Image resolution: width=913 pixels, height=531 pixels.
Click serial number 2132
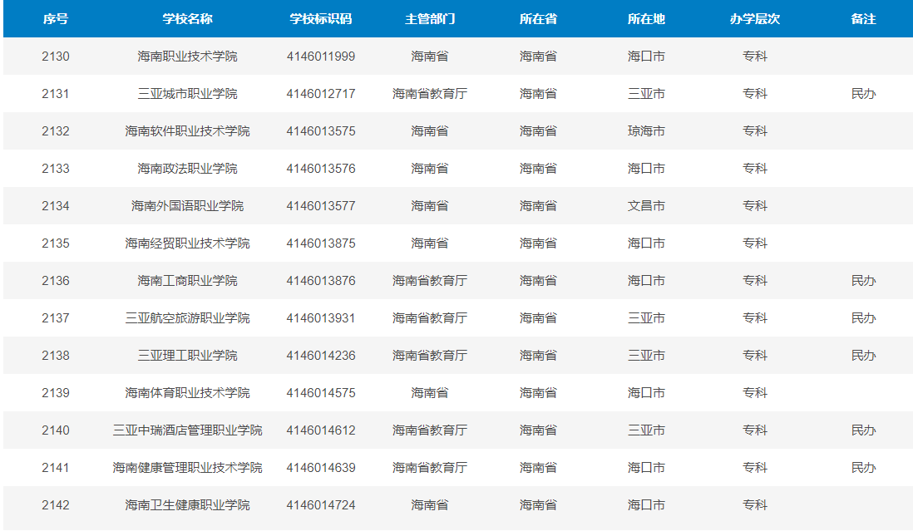[56, 130]
